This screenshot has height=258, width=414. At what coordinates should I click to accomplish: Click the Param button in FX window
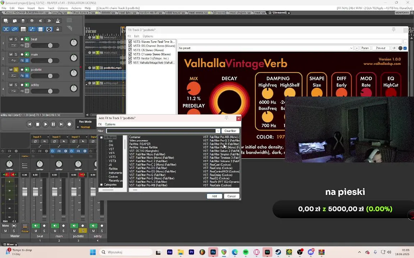coord(365,48)
